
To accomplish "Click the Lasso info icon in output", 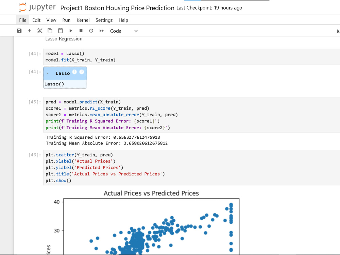I will pyautogui.click(x=74, y=72).
